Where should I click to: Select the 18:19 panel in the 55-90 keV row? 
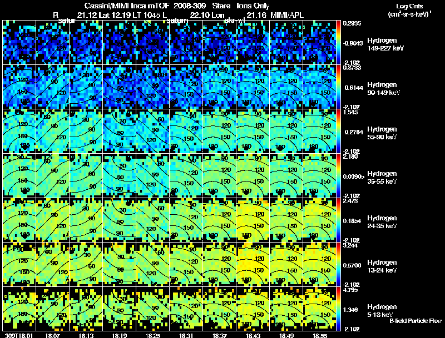120,131
